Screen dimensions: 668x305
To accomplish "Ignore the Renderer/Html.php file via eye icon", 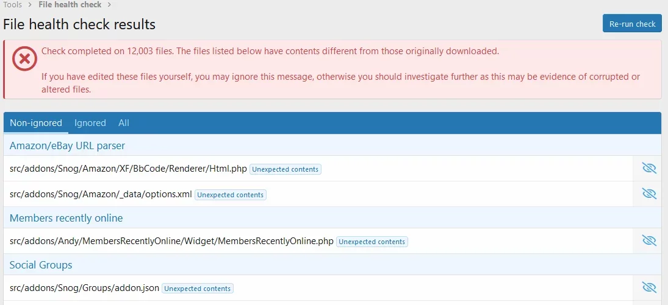I will tap(649, 169).
